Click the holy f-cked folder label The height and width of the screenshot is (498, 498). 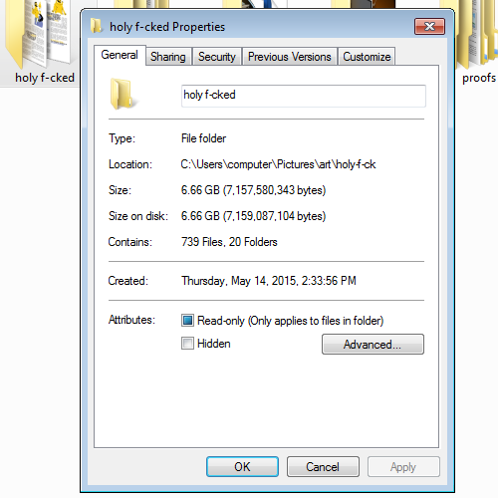[x=45, y=78]
